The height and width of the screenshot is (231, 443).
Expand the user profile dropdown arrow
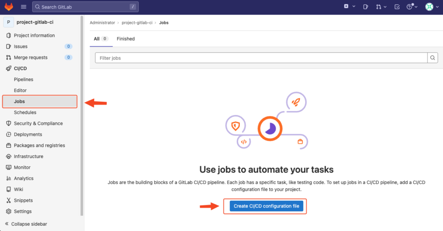pyautogui.click(x=437, y=7)
